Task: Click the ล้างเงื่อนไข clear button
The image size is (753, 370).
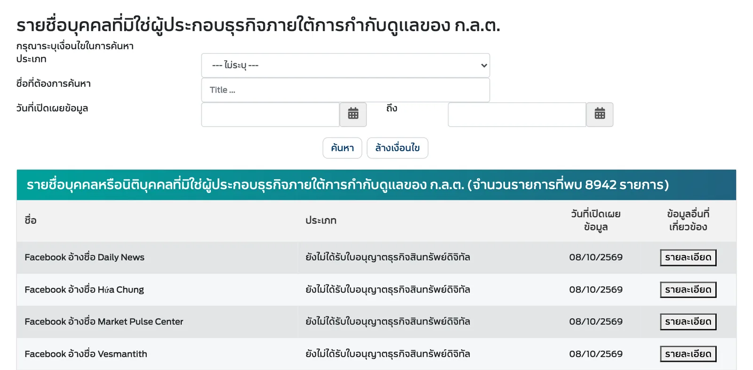Action: tap(397, 148)
